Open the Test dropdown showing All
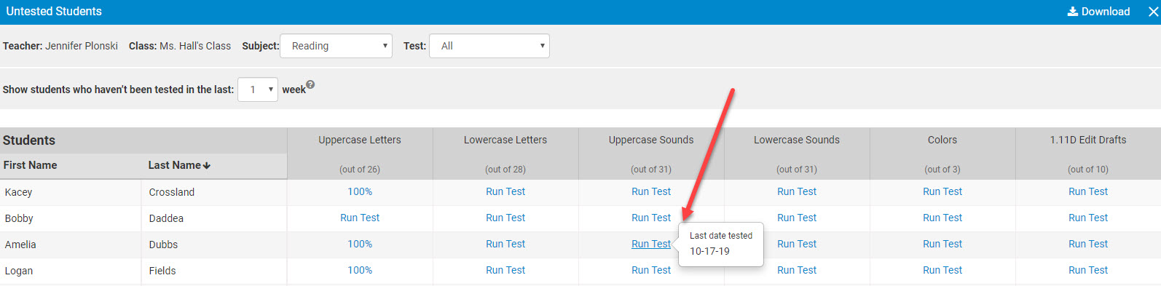The image size is (1161, 286). 489,46
